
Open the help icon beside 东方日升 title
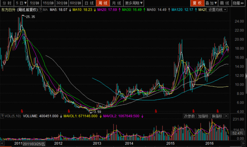pos(40,10)
